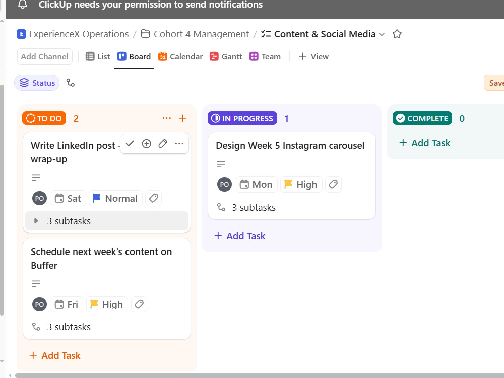Click description icon on Instagram carousel card
The width and height of the screenshot is (504, 378).
click(221, 164)
